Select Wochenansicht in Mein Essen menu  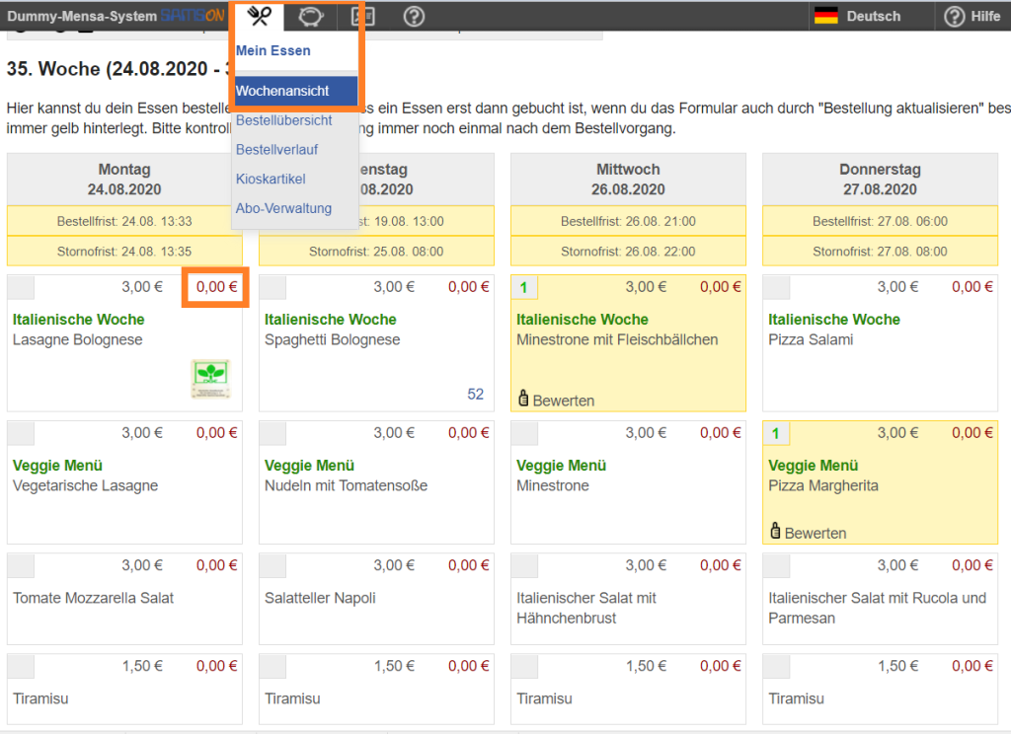(x=296, y=91)
